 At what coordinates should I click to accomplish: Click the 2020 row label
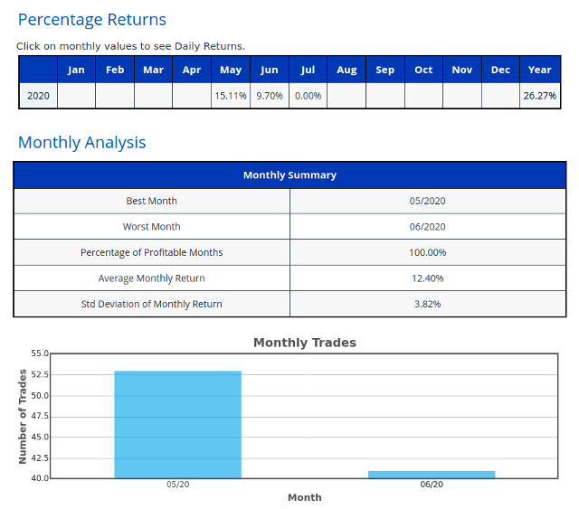(x=38, y=96)
